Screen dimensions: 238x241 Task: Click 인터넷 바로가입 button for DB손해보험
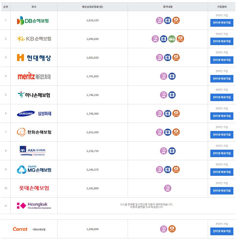coord(222,23)
